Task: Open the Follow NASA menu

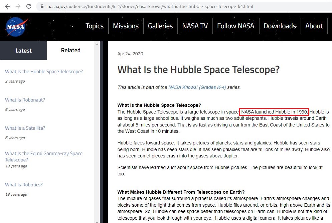Action: click(235, 26)
